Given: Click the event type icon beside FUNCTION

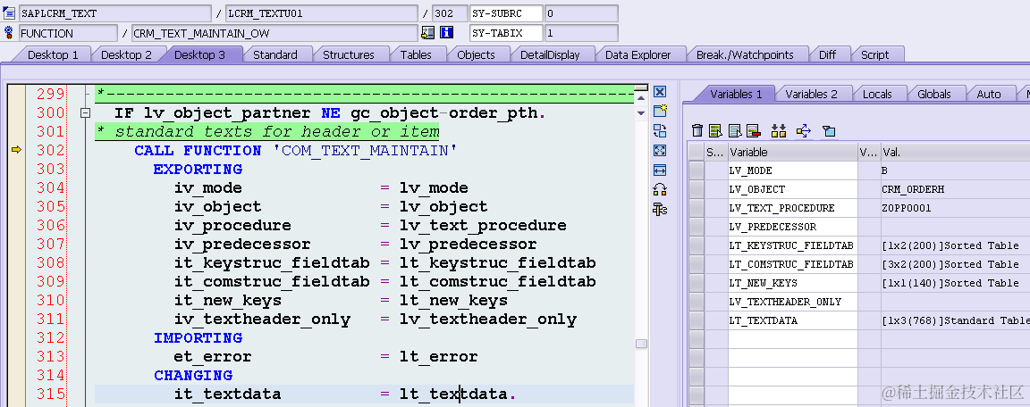Looking at the screenshot, I should coord(9,33).
